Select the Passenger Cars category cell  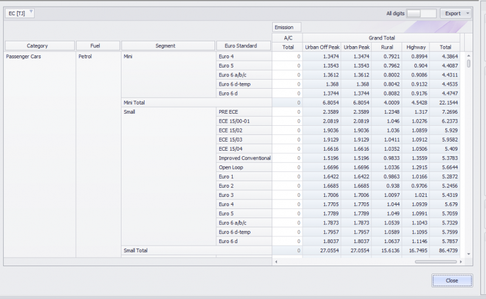point(23,57)
